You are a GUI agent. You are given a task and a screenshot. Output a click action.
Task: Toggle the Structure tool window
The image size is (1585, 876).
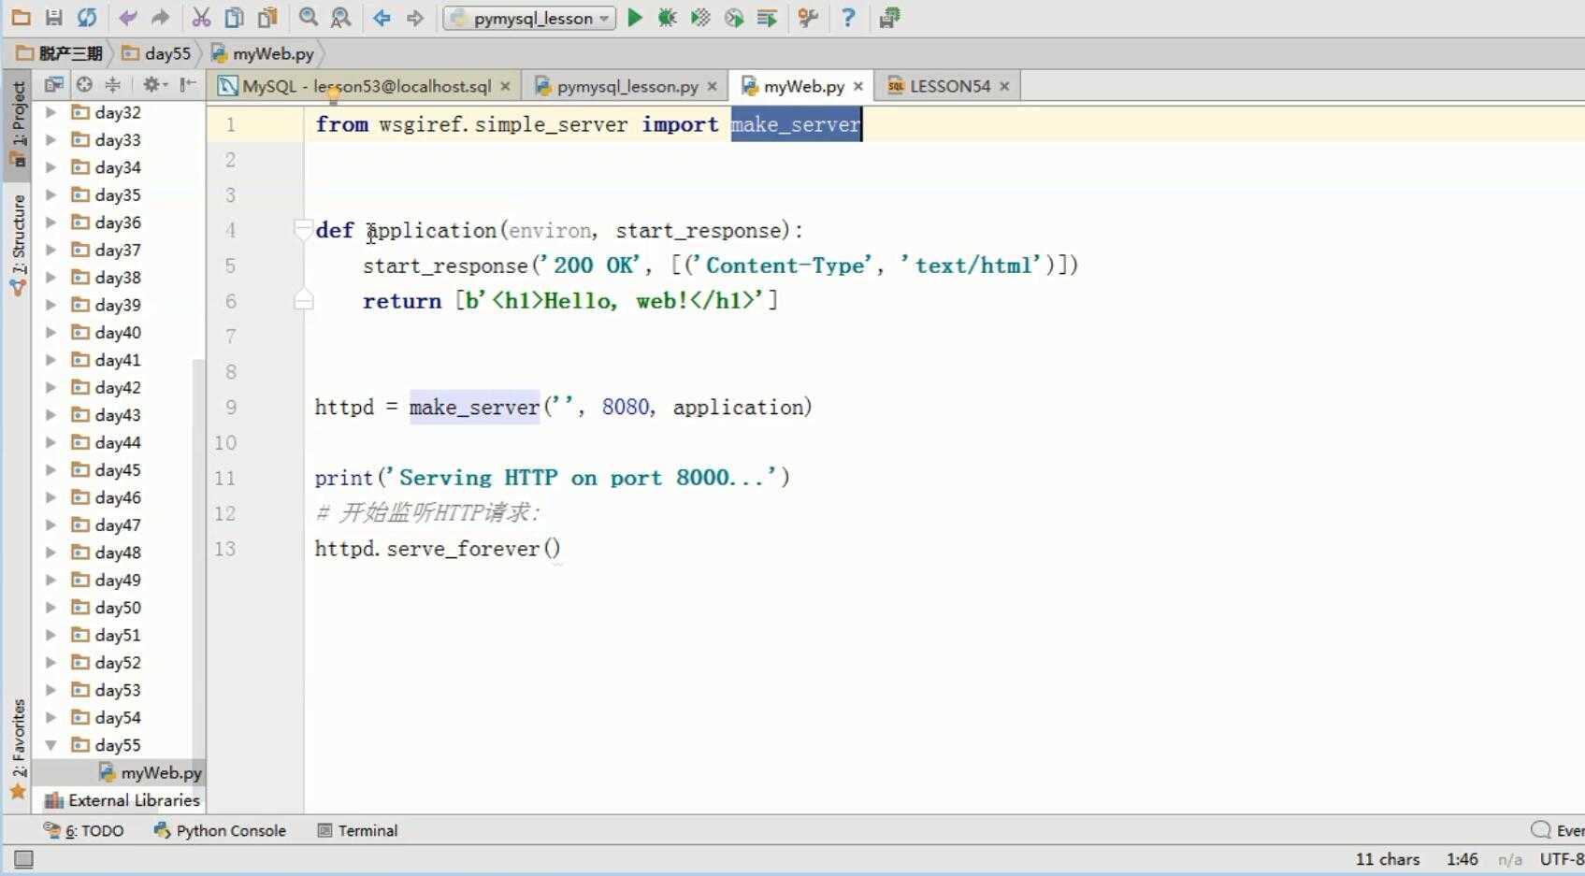(18, 245)
